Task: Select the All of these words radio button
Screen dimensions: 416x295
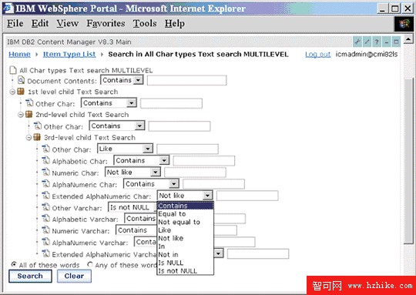Action: pyautogui.click(x=14, y=264)
